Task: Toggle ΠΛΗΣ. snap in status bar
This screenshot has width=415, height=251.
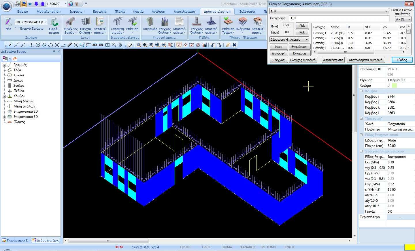Action: tap(207, 247)
